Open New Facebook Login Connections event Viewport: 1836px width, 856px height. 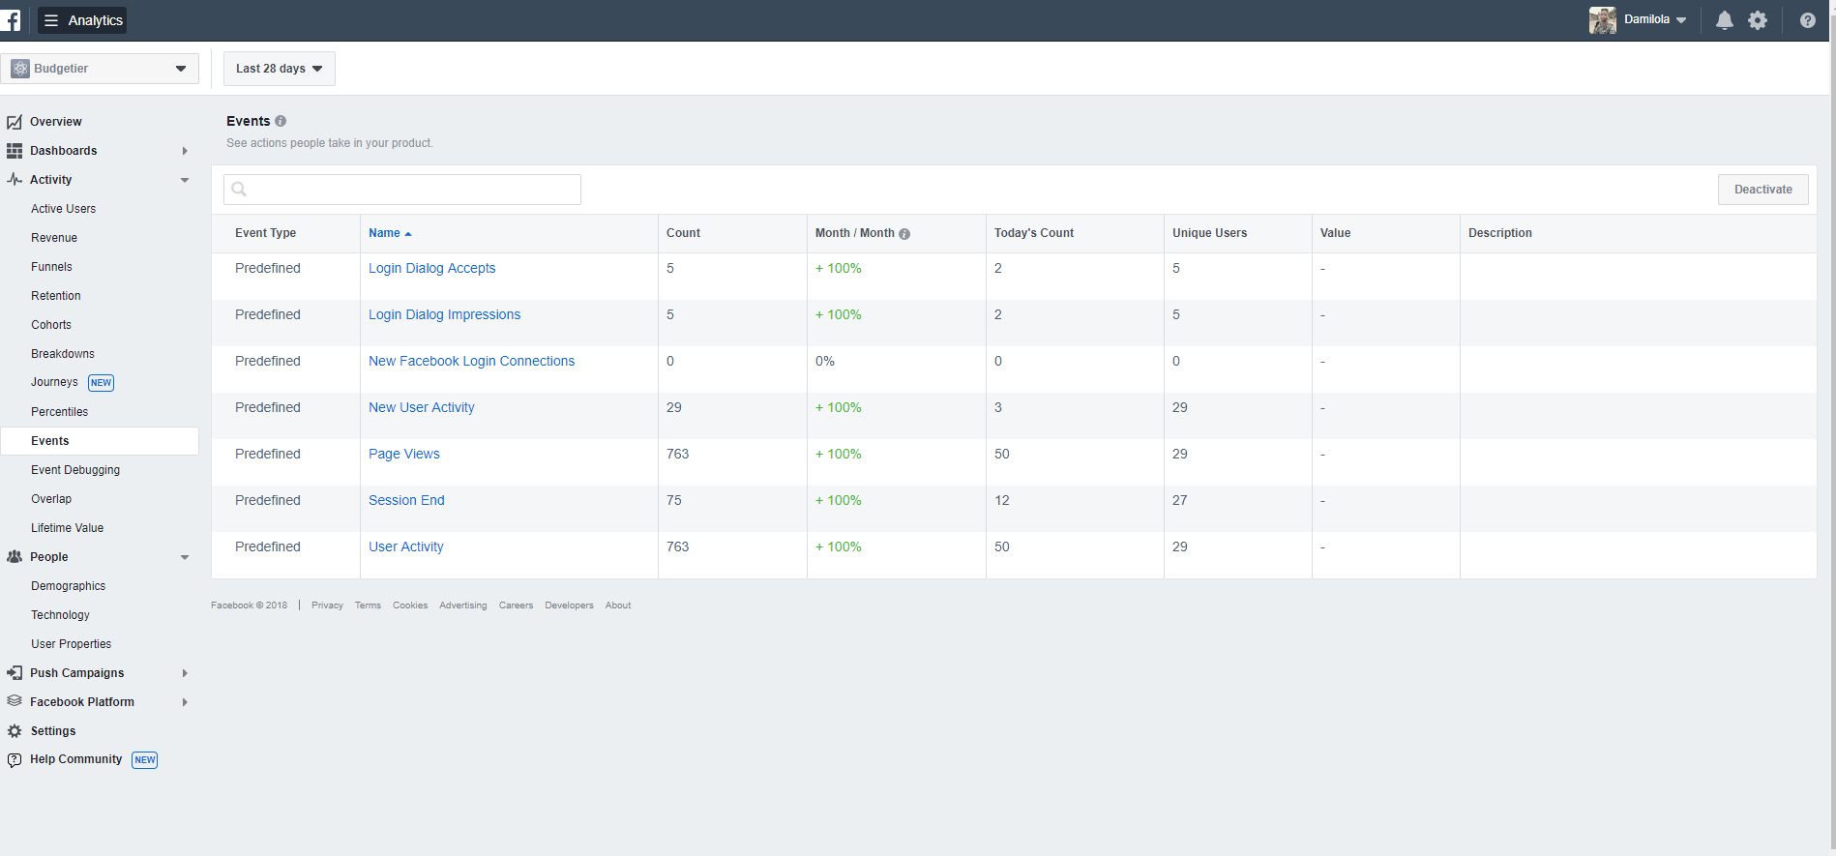pos(471,361)
